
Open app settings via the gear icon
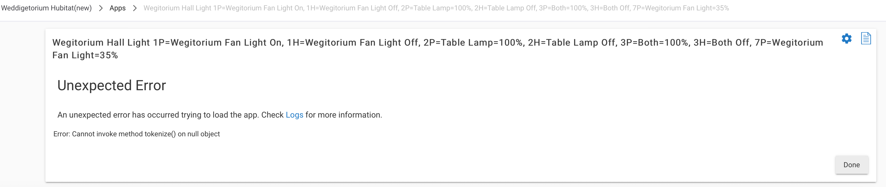coord(846,39)
